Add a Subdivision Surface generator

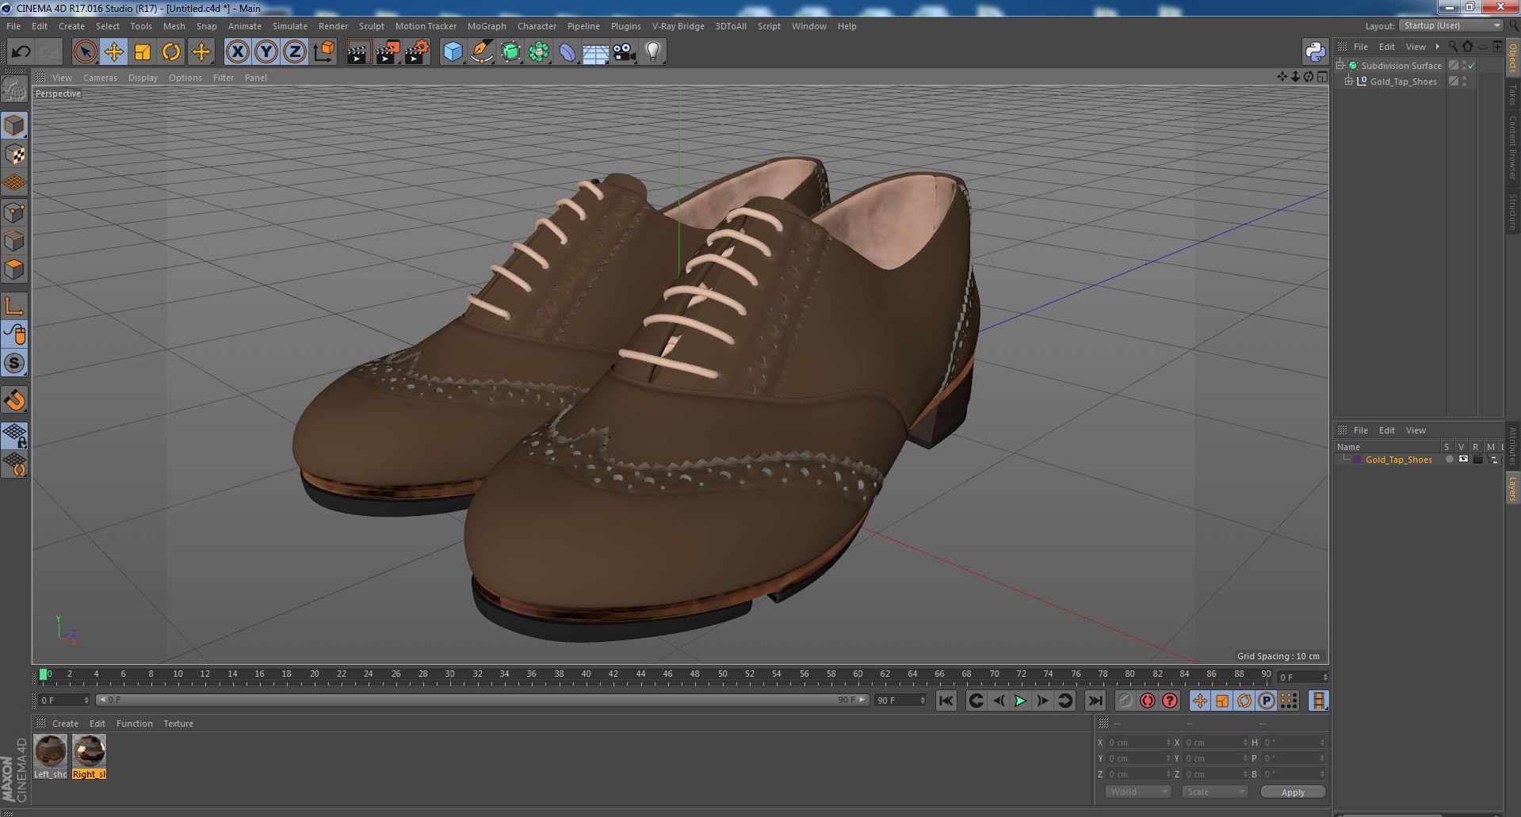510,52
